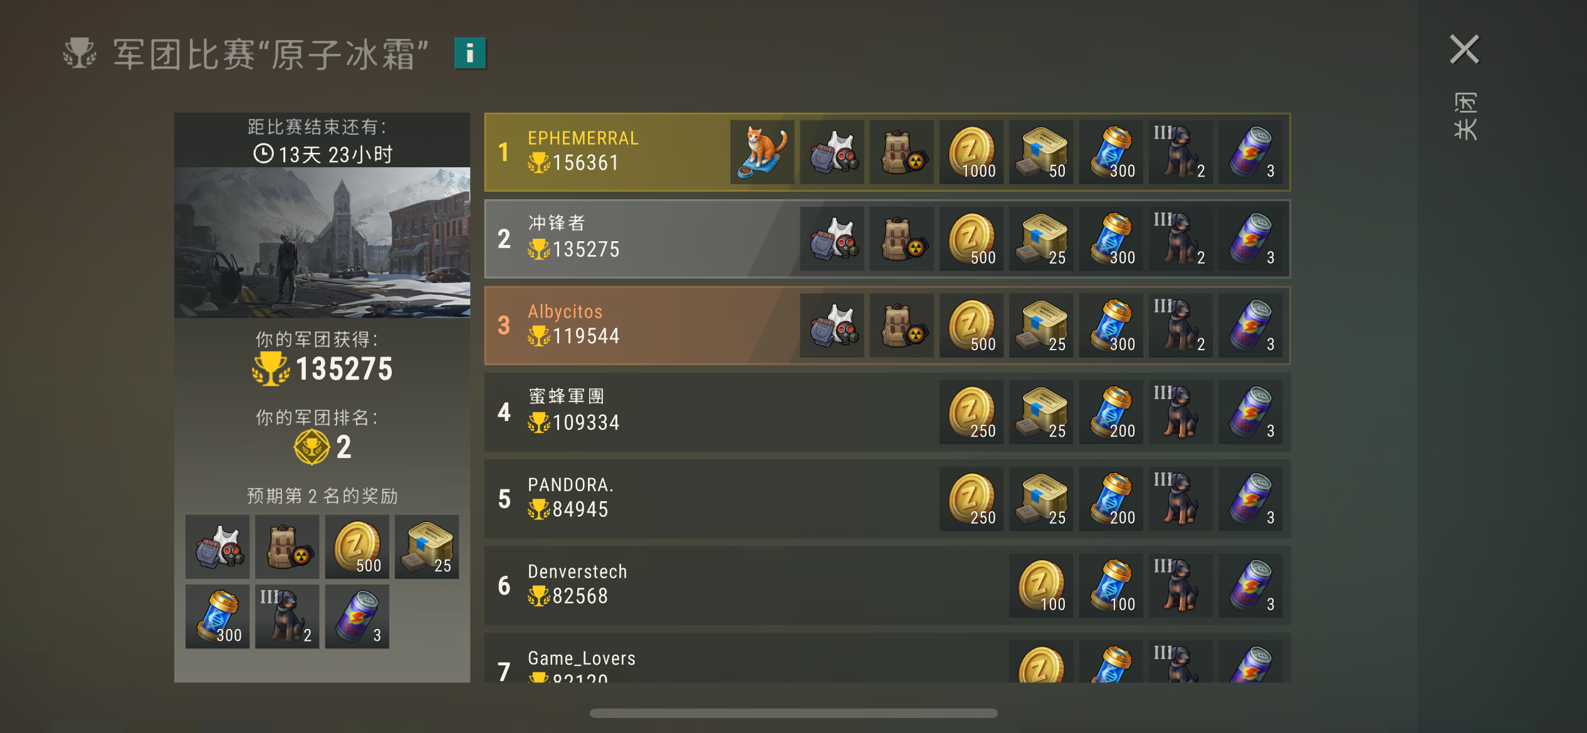This screenshot has width=1587, height=733.
Task: Tap the radiation backpack reward in Albycitos row
Action: click(x=901, y=326)
